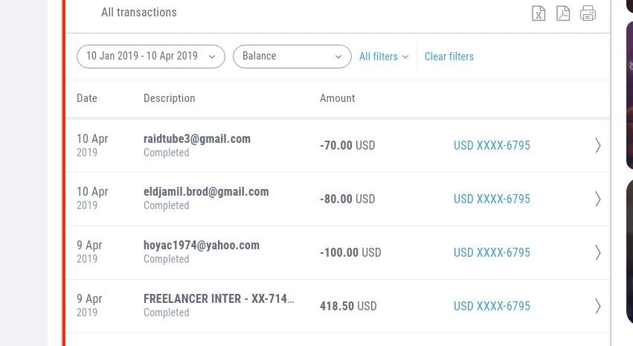633x346 pixels.
Task: Open details arrow for raidtube3@gmail.com transaction
Action: click(x=598, y=146)
